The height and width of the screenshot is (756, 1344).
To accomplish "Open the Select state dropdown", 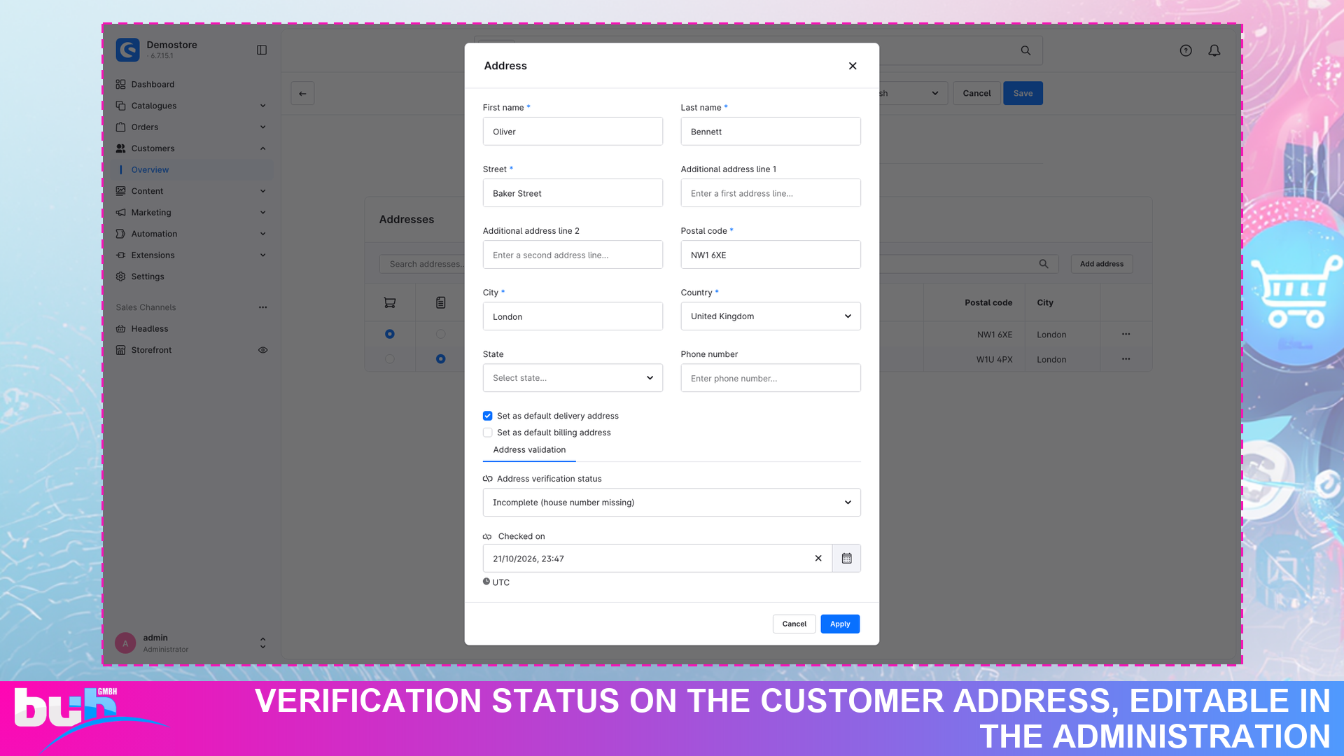I will 573,378.
